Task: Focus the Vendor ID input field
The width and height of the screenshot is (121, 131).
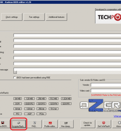Action: pyautogui.click(x=106, y=85)
